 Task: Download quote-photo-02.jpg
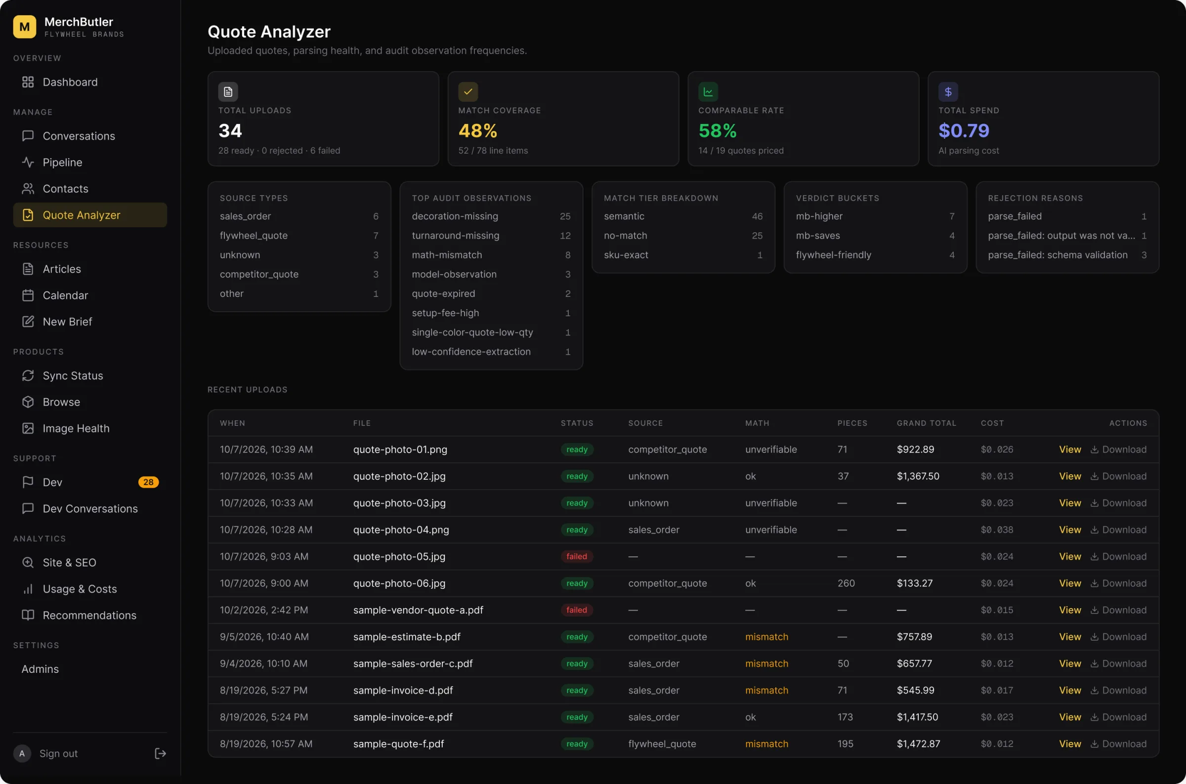[x=1118, y=476]
